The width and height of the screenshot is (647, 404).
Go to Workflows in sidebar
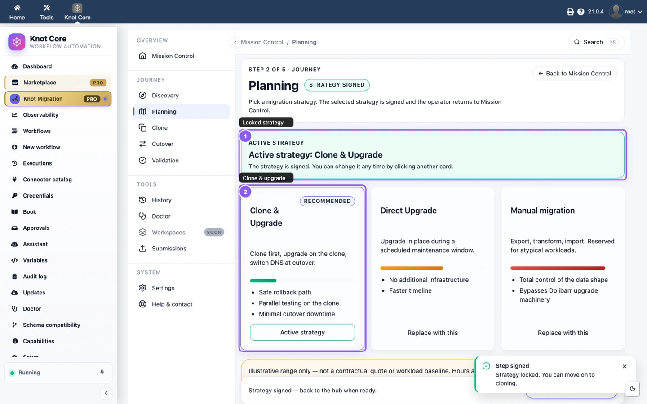(x=58, y=131)
